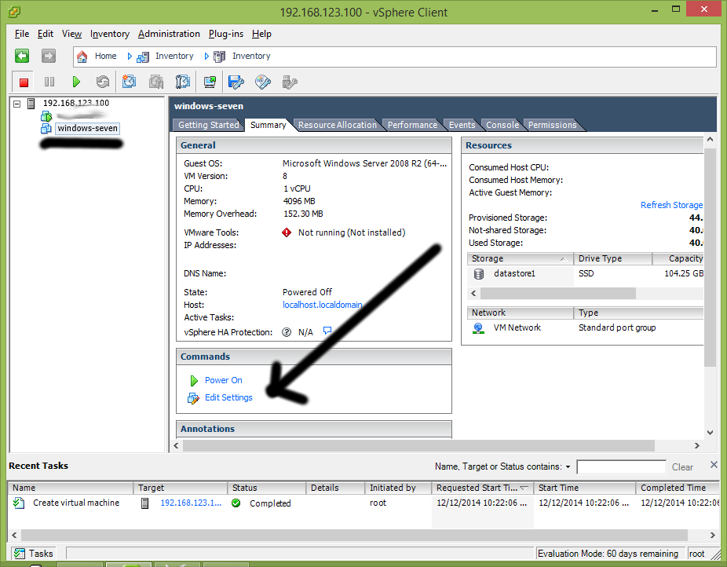The height and width of the screenshot is (567, 727).
Task: Click the green Power On toolbar icon
Action: pyautogui.click(x=76, y=82)
